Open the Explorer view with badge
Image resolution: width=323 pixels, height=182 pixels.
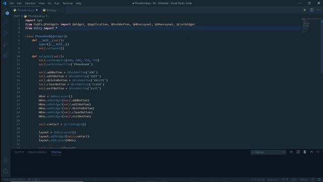(x=6, y=12)
